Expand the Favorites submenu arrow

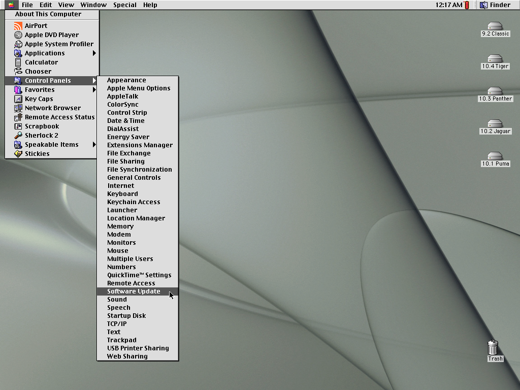[94, 89]
